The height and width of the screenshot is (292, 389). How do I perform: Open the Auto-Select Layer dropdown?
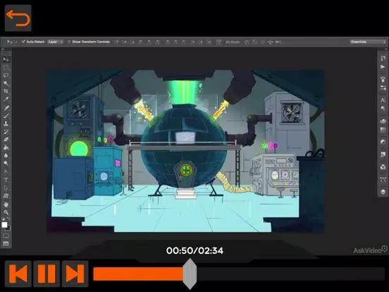[x=55, y=42]
